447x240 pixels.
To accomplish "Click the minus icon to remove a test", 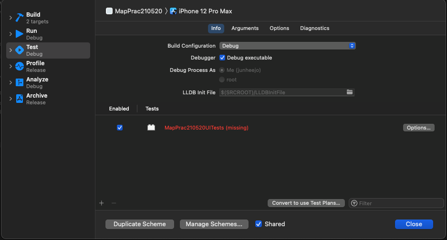I will tap(114, 203).
